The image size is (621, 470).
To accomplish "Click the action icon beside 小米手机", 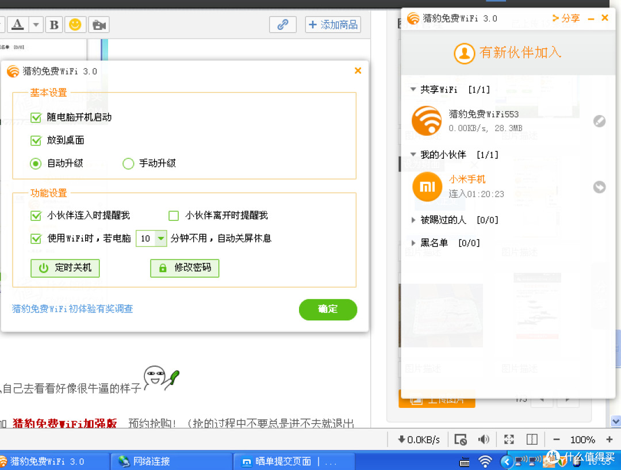I will click(x=599, y=187).
